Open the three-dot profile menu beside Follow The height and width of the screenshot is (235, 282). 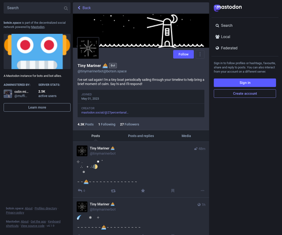point(200,54)
